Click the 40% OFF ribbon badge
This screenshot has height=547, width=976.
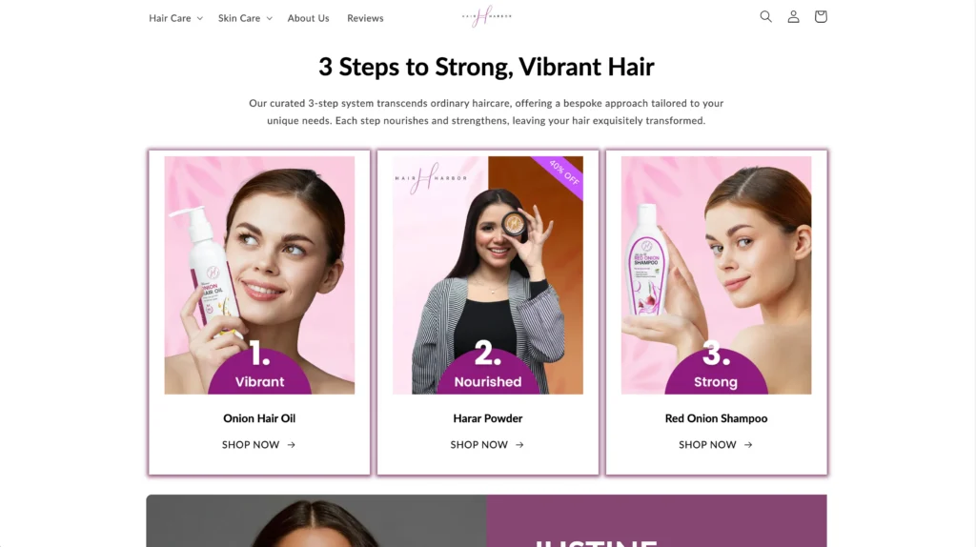click(561, 174)
